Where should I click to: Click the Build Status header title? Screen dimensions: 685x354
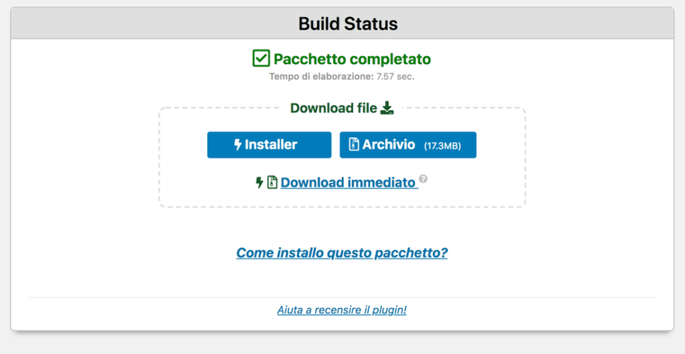348,23
